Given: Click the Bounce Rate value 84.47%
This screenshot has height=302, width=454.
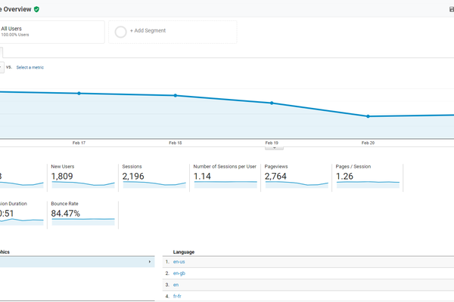Looking at the screenshot, I should (x=65, y=214).
